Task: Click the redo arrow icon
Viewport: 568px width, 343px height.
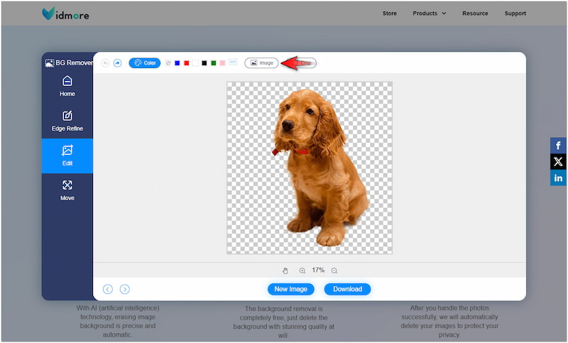Action: tap(117, 63)
